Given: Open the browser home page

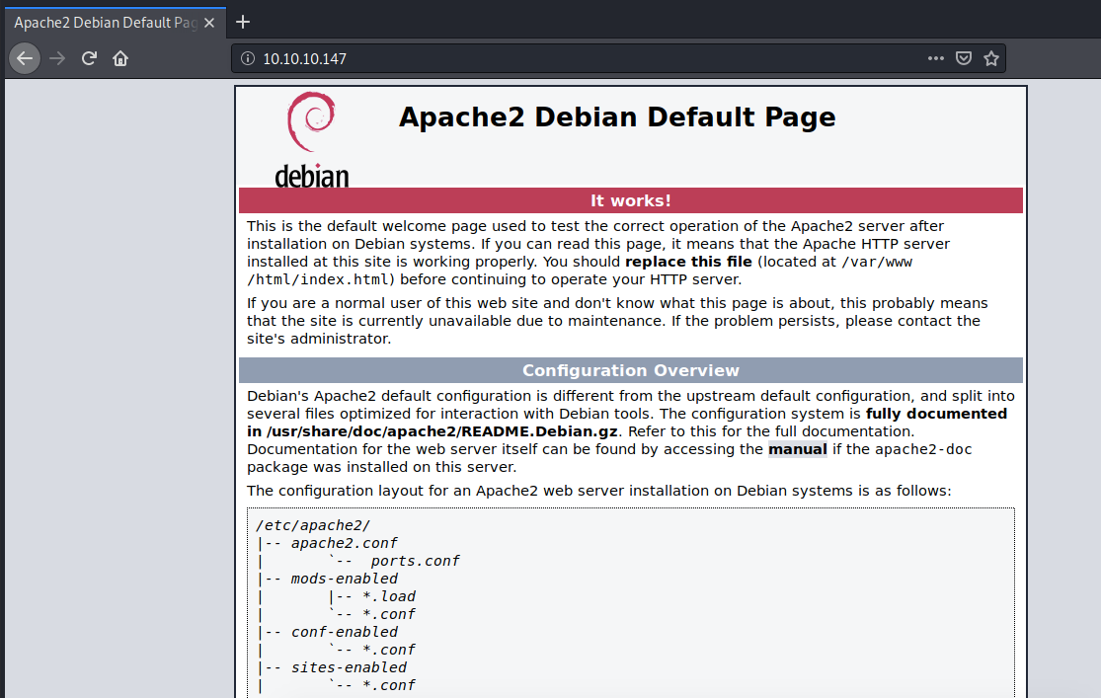Looking at the screenshot, I should (120, 58).
